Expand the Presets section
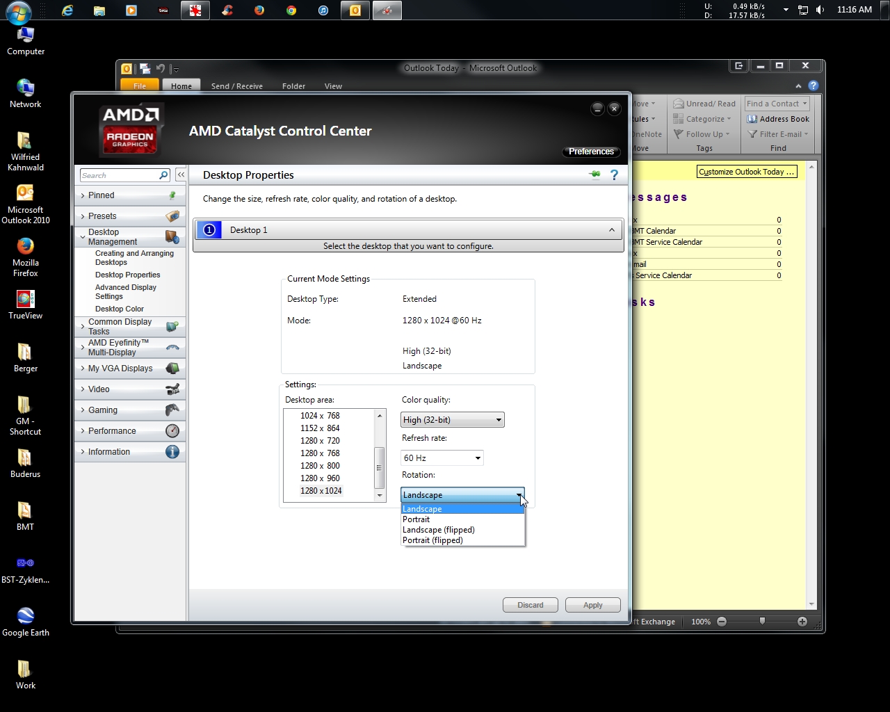This screenshot has width=890, height=712. [x=130, y=216]
